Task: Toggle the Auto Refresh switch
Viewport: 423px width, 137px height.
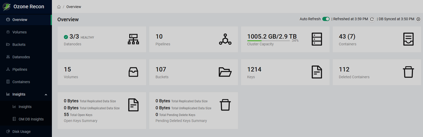Action: (x=326, y=19)
